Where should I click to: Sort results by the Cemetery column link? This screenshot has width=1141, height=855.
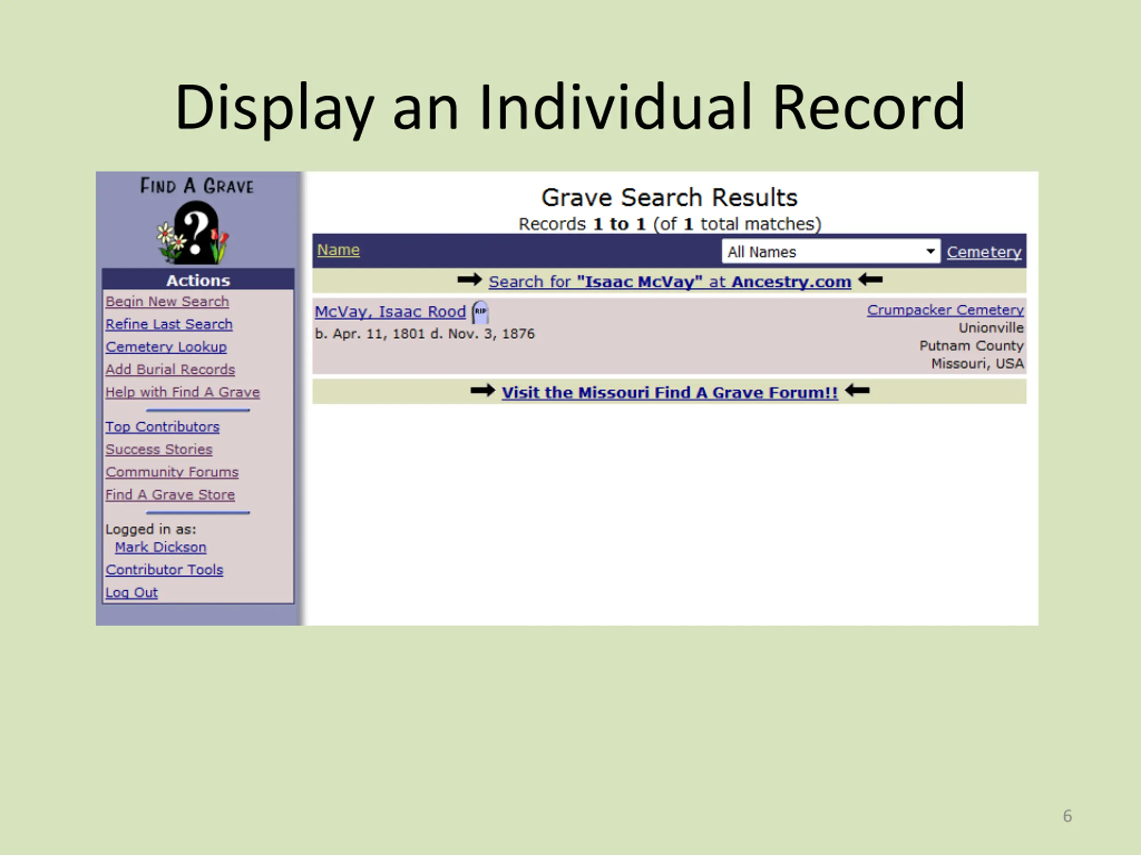pyautogui.click(x=984, y=252)
